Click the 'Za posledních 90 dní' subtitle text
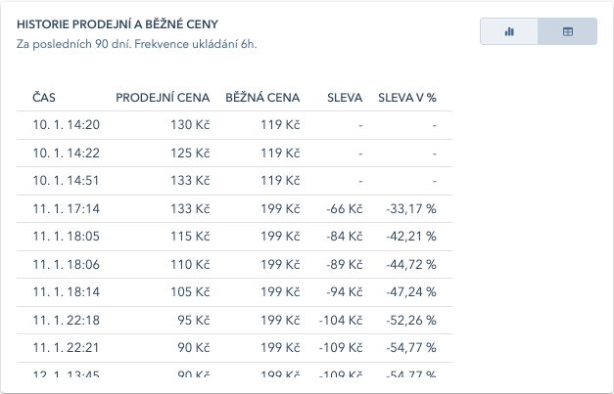Viewport: 614px width, 394px height. pos(73,44)
